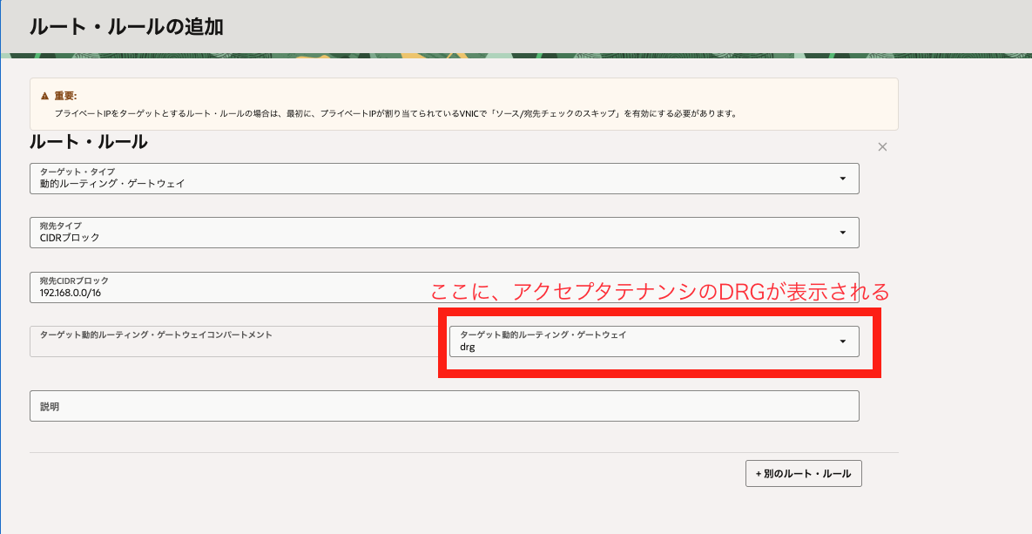Click the プライベートIP notice message text
Screen dimensions: 1032x534
point(396,113)
